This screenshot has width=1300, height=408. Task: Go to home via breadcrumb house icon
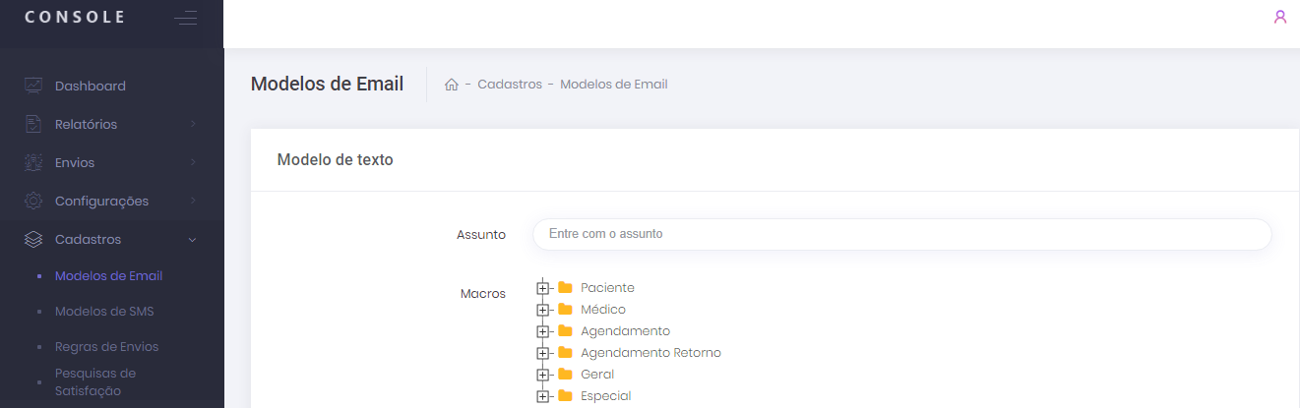click(x=452, y=85)
